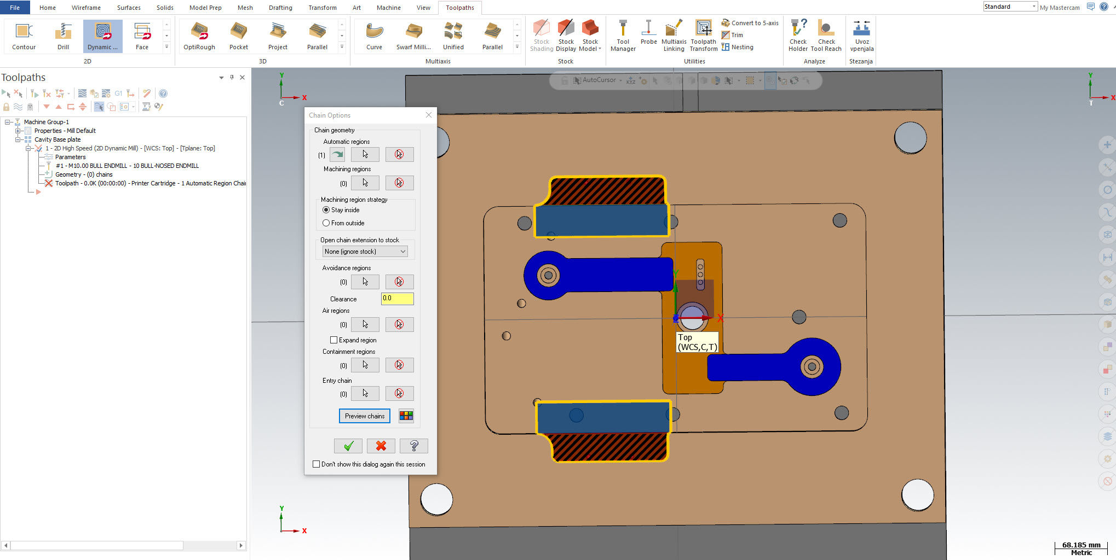Open the Open chain extension dropdown
The image size is (1116, 560).
pos(364,252)
